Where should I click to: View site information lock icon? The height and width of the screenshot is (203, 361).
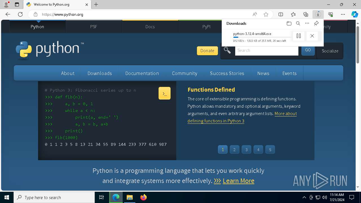[x=35, y=14]
